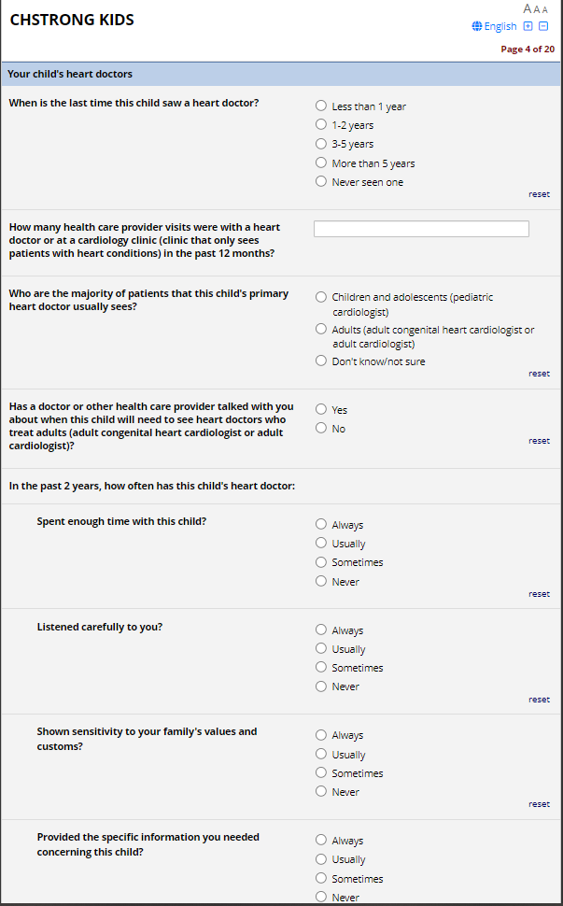Select 'Children and adolescents (pediatric cardiologist)' option

(x=321, y=297)
